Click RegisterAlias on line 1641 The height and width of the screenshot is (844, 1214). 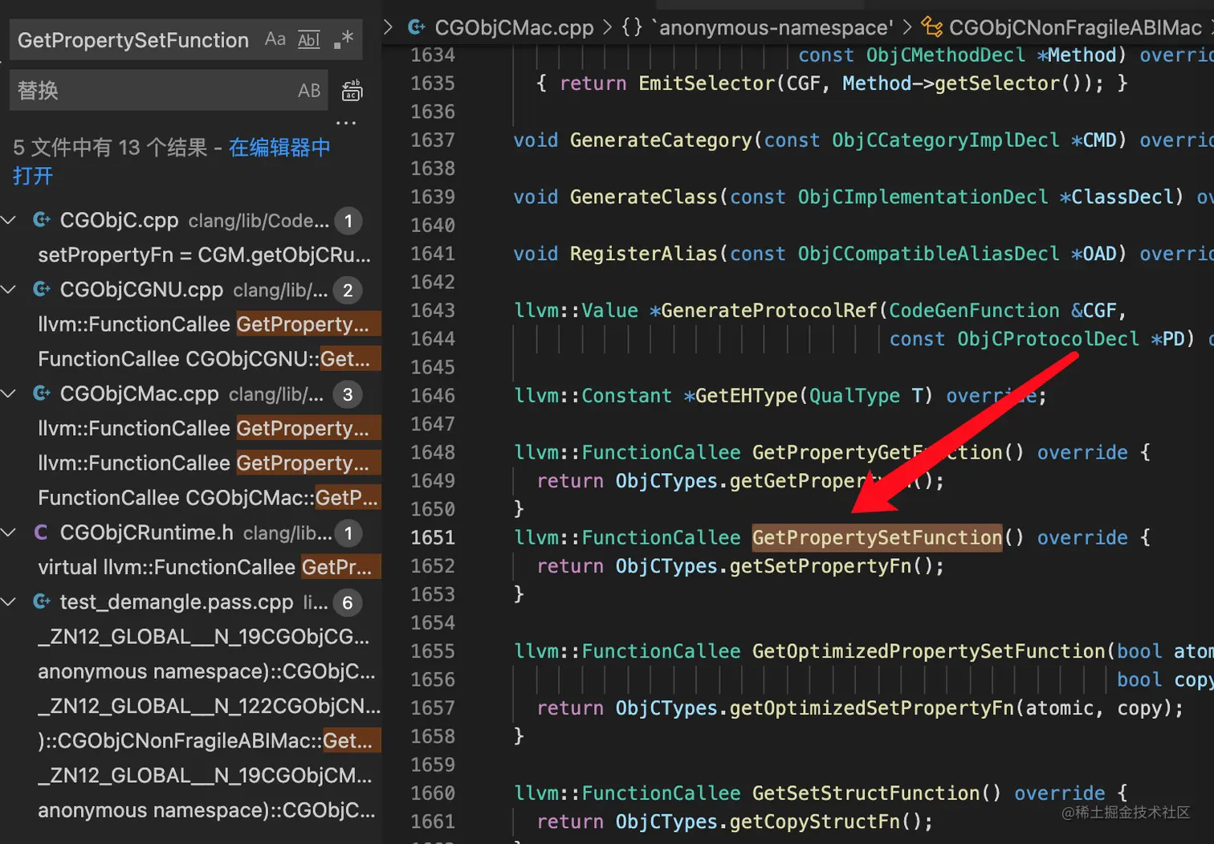643,254
